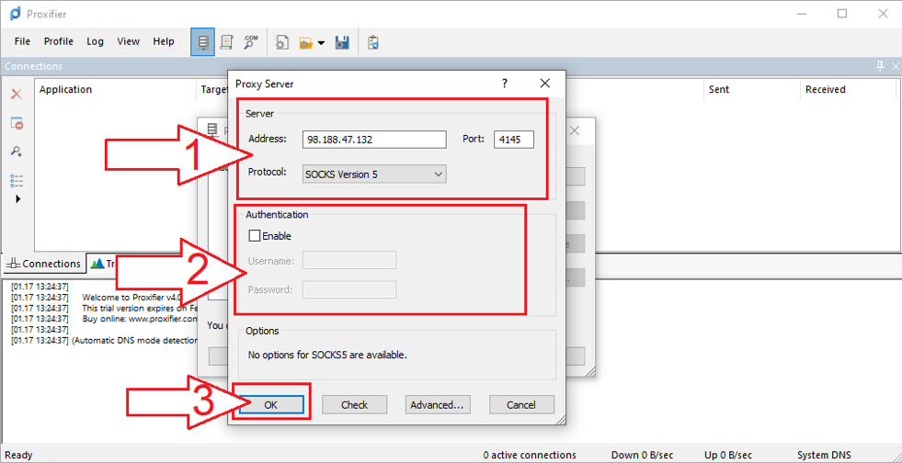The width and height of the screenshot is (902, 463).
Task: Click the Check button
Action: click(x=354, y=404)
